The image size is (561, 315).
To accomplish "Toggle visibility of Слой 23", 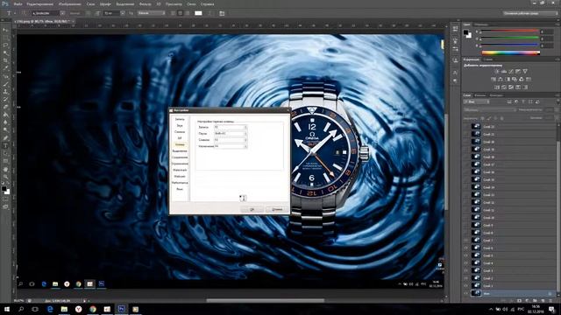I will pyautogui.click(x=465, y=126).
